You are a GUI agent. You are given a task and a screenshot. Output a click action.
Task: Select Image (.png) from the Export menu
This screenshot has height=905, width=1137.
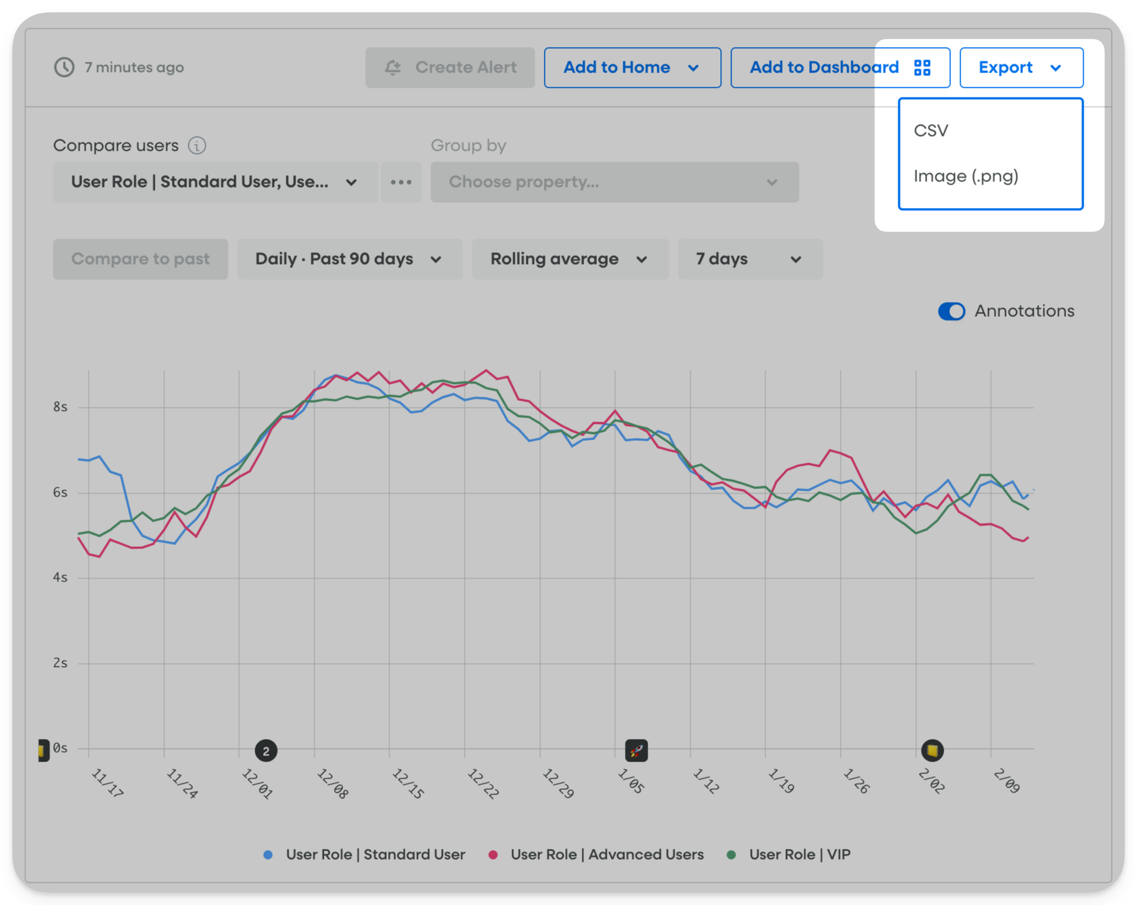[966, 176]
